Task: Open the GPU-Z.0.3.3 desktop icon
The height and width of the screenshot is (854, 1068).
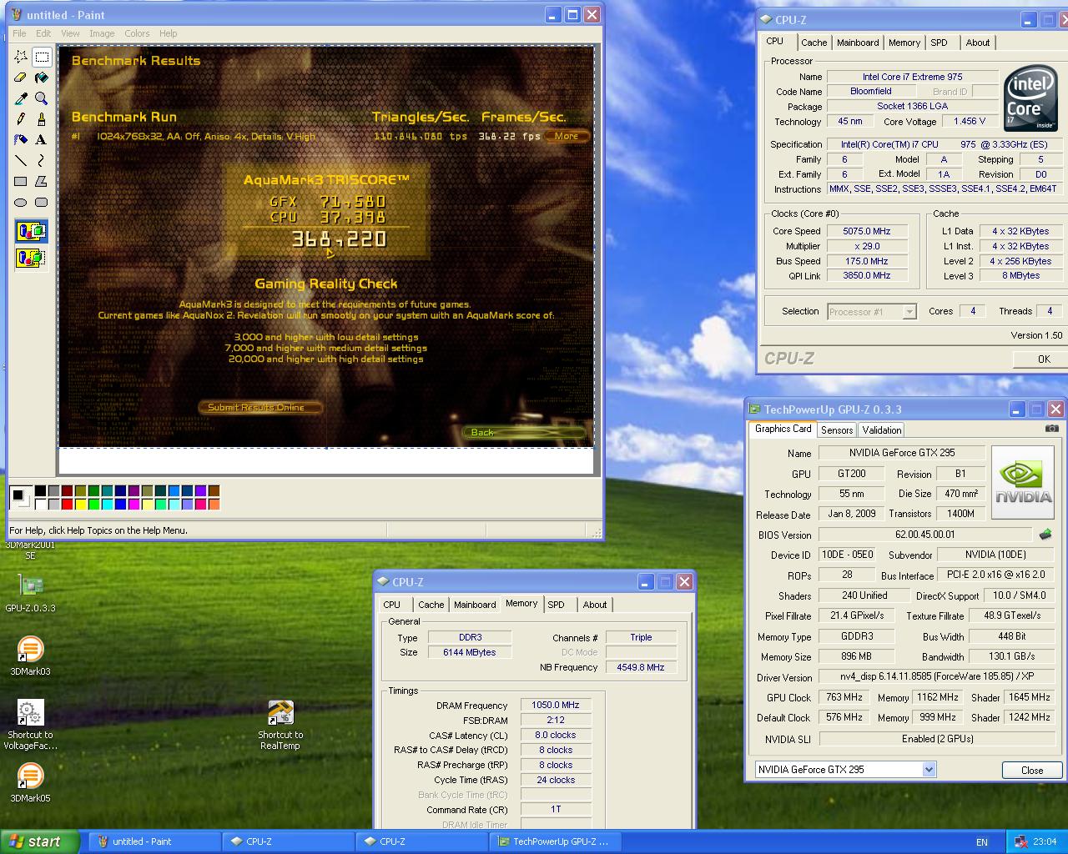Action: pyautogui.click(x=30, y=593)
